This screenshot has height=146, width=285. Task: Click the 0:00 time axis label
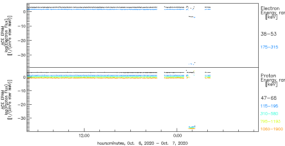(177, 136)
